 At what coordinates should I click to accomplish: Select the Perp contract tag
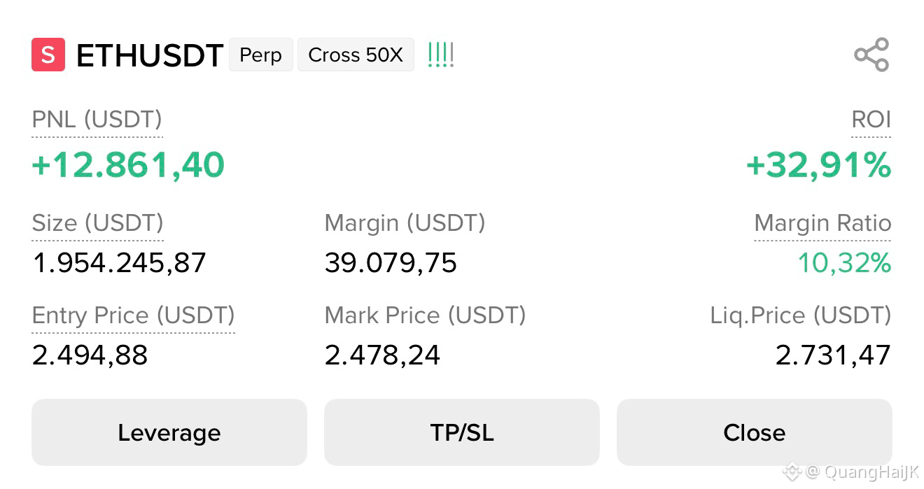pos(260,55)
